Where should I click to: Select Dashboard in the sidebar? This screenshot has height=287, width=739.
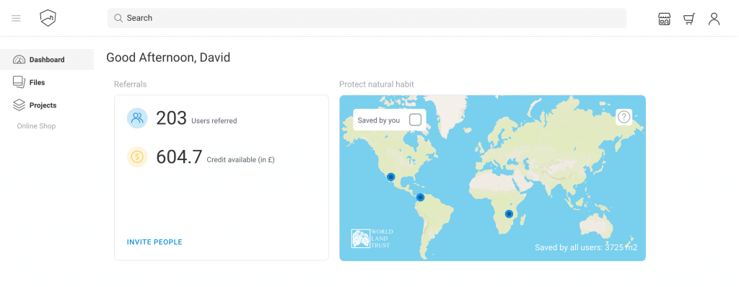coord(47,59)
